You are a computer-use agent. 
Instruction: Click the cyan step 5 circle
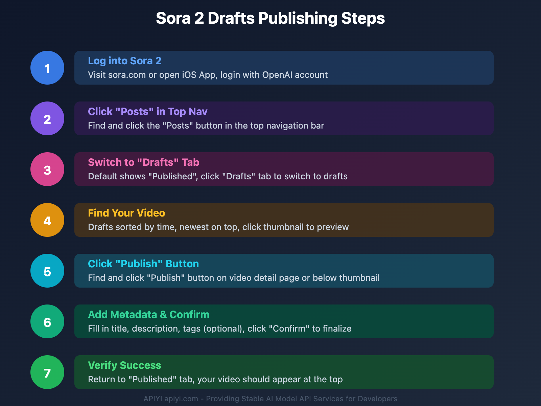click(x=47, y=271)
